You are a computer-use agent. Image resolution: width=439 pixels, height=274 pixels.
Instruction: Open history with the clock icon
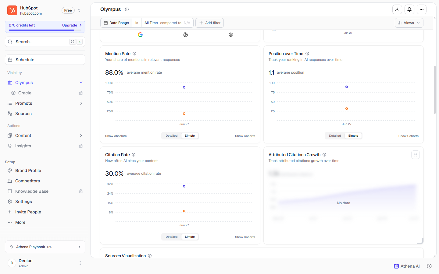pos(429,266)
